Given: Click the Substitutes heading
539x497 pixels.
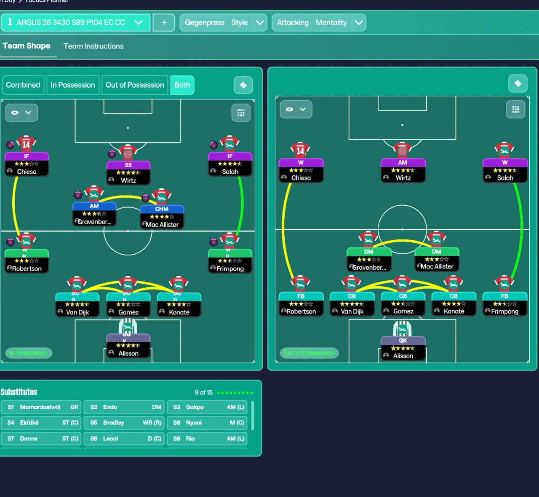Looking at the screenshot, I should point(19,392).
